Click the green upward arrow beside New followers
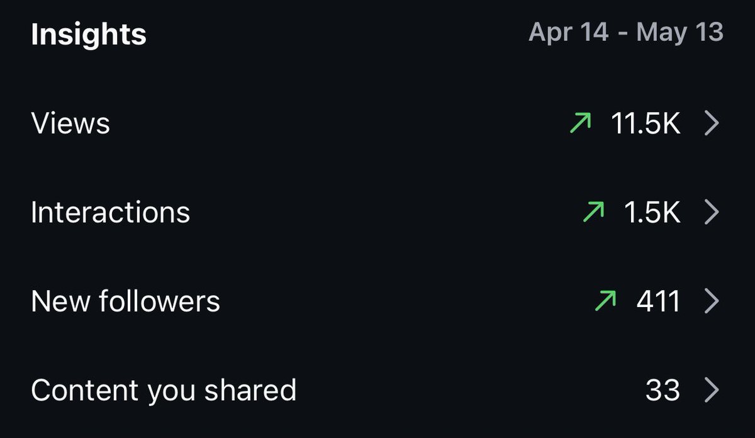 tap(605, 302)
